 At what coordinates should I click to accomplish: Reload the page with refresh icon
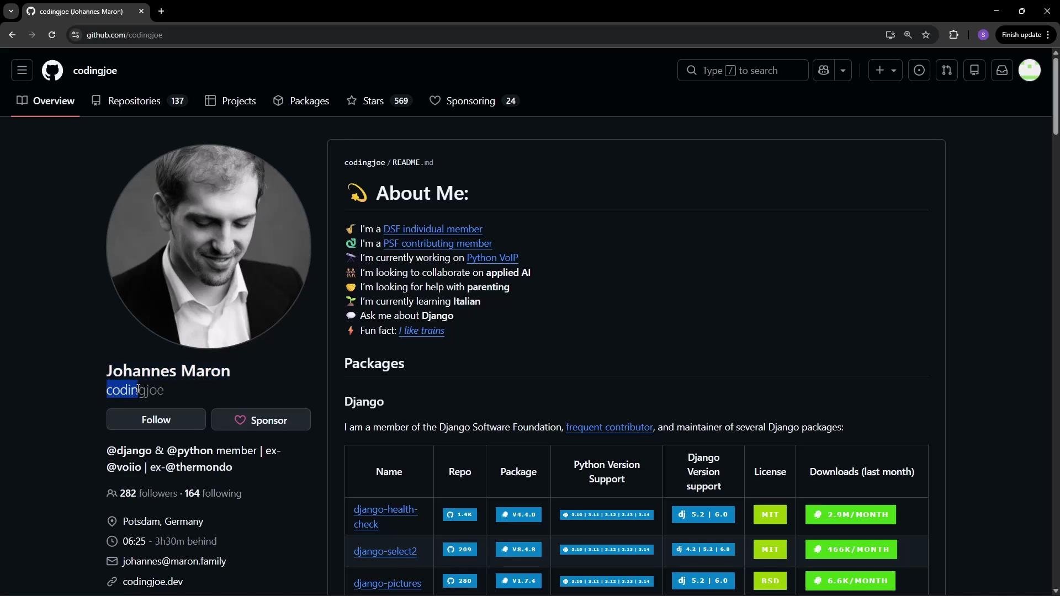click(52, 35)
